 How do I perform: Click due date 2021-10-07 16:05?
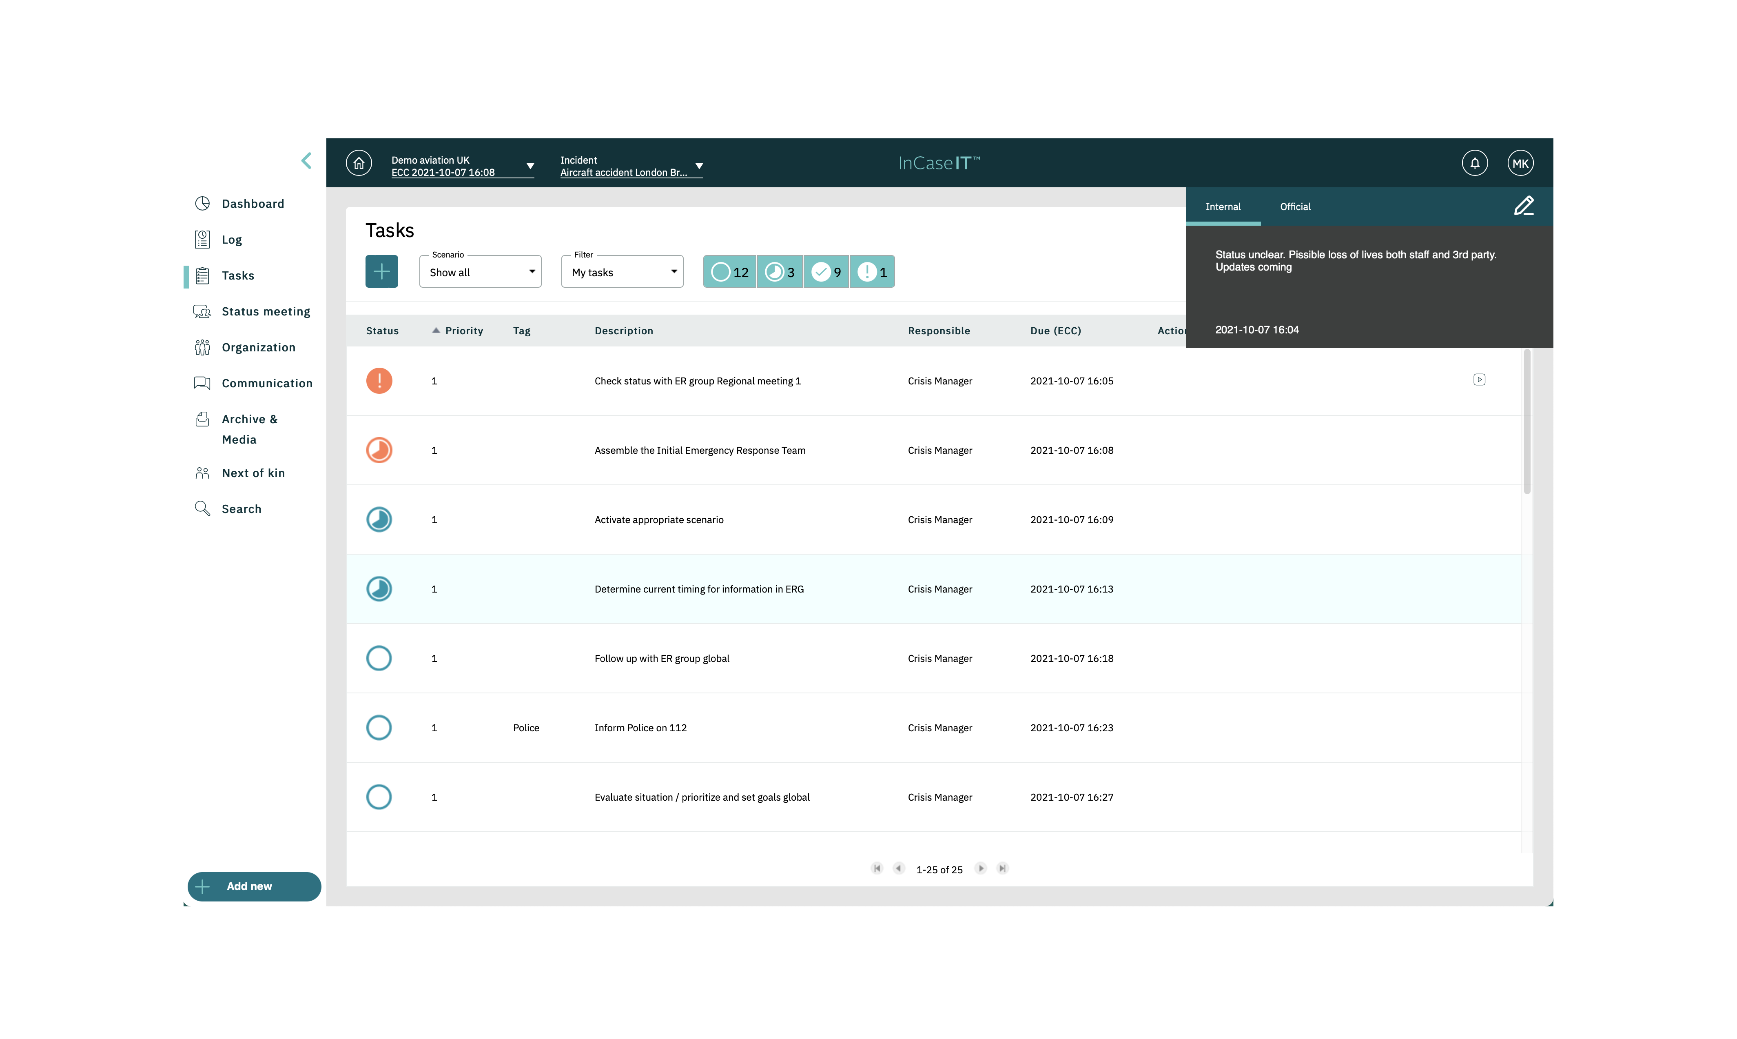pyautogui.click(x=1072, y=381)
